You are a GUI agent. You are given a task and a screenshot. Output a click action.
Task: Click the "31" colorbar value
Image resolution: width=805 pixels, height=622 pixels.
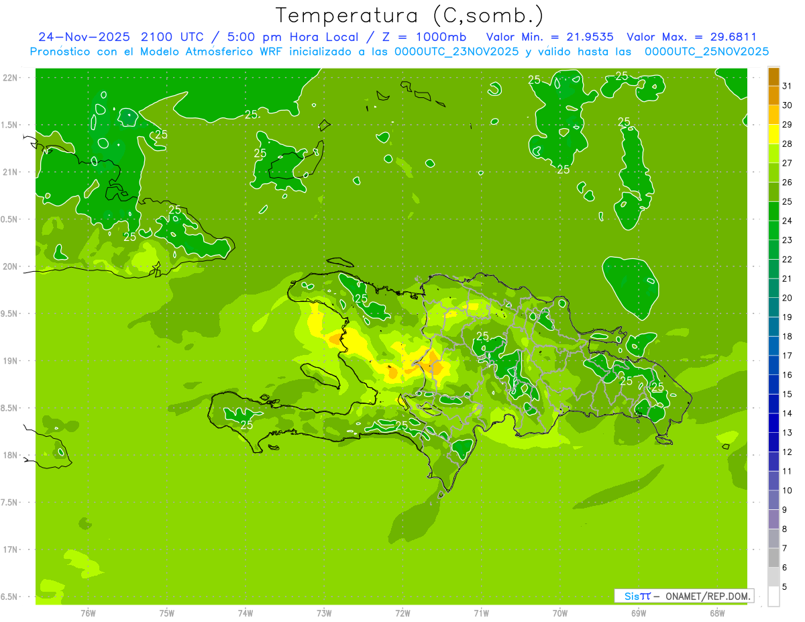click(788, 86)
